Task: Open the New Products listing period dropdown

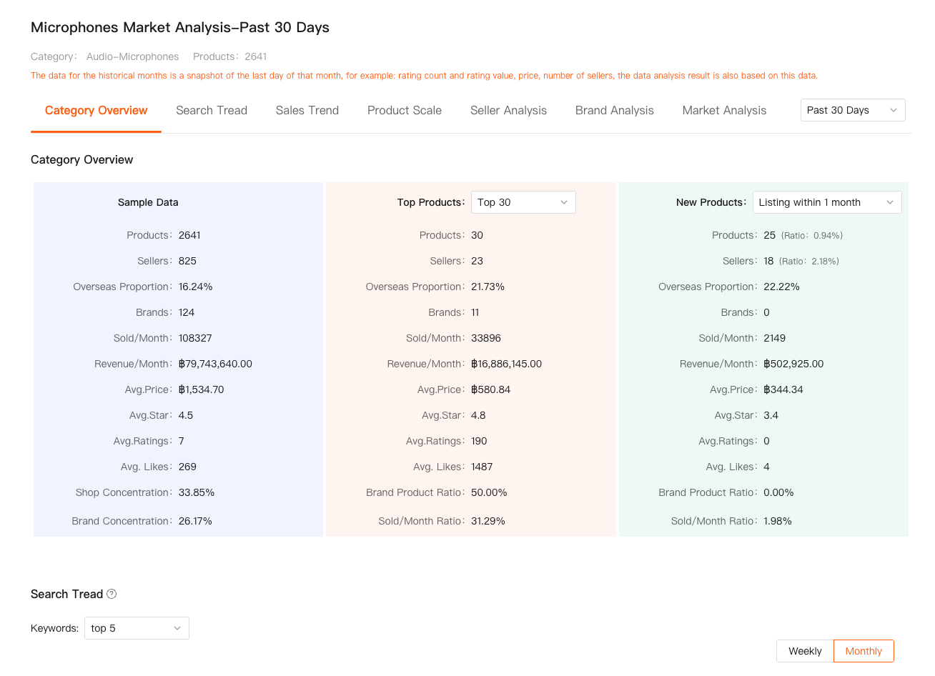Action: pyautogui.click(x=826, y=202)
